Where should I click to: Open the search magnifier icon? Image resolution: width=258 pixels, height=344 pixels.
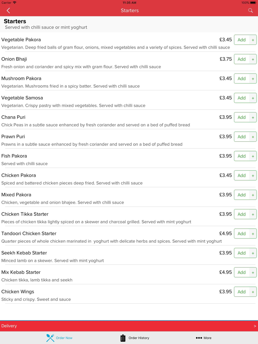[250, 11]
